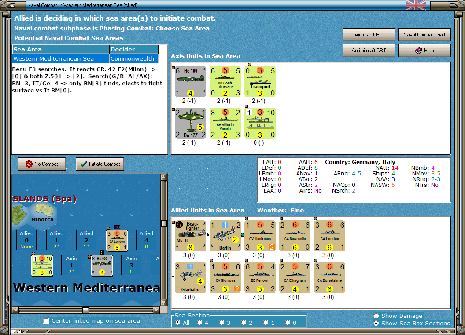Select the CA Newcastle cruiser counter
The width and height of the screenshot is (465, 335).
click(295, 236)
